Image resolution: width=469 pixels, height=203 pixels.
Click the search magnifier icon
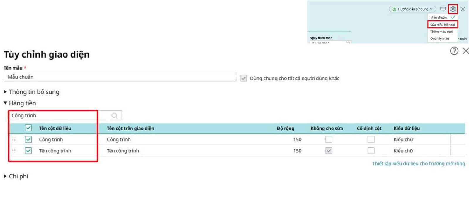(x=114, y=116)
